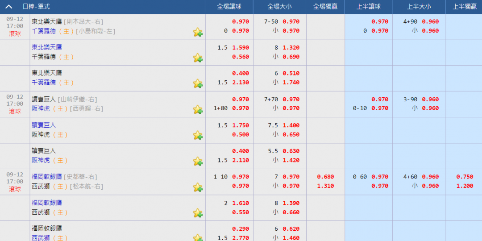Click first-half 4+90 over odds 0.960
Image resolution: width=482 pixels, height=241 pixels.
click(430, 22)
